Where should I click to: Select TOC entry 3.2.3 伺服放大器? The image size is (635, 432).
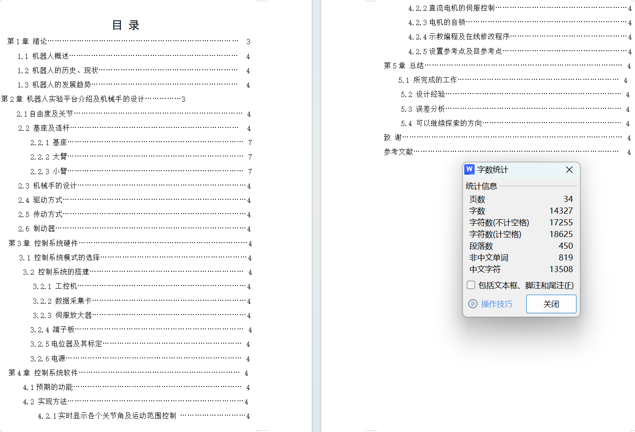(x=142, y=315)
